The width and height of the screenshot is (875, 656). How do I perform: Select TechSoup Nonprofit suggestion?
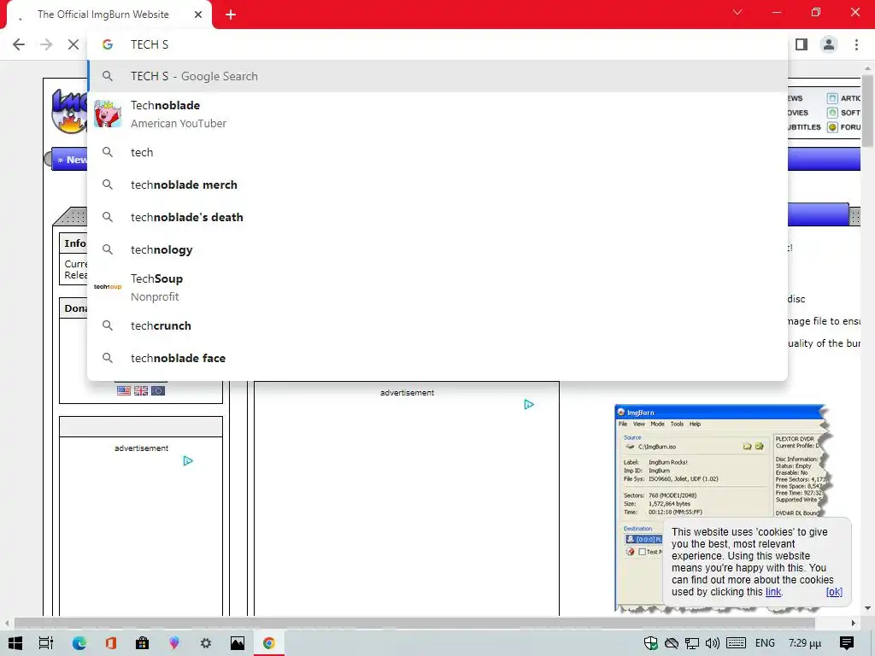[437, 287]
